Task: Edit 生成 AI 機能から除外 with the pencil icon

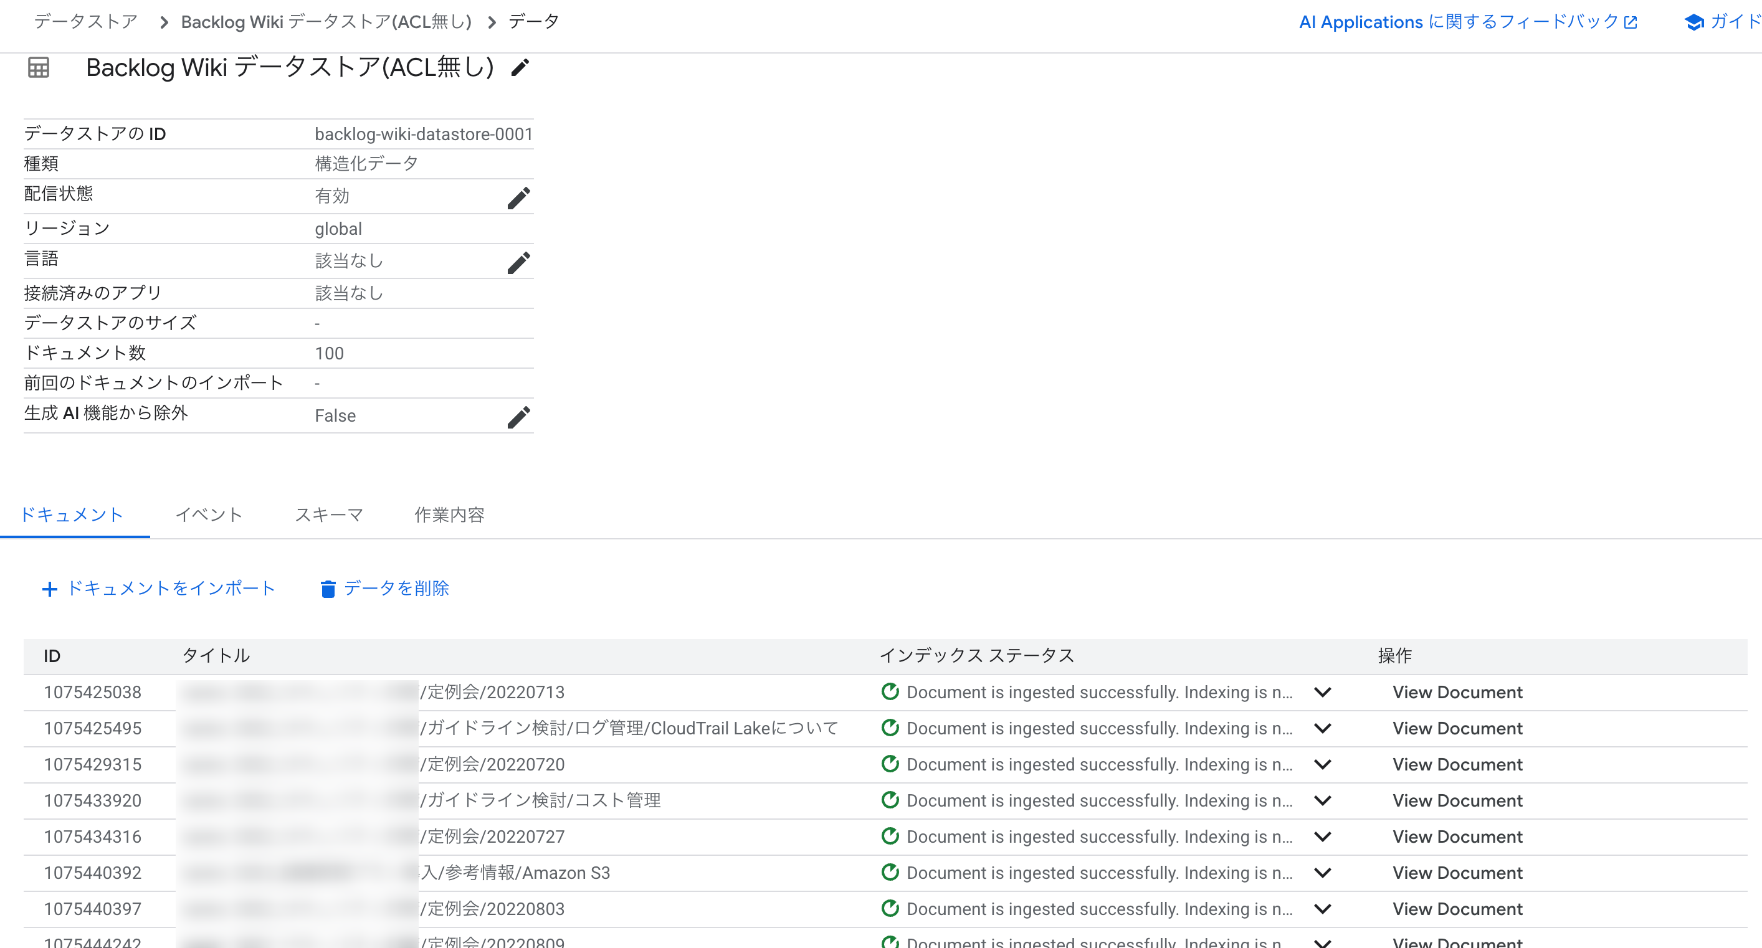Action: point(518,417)
